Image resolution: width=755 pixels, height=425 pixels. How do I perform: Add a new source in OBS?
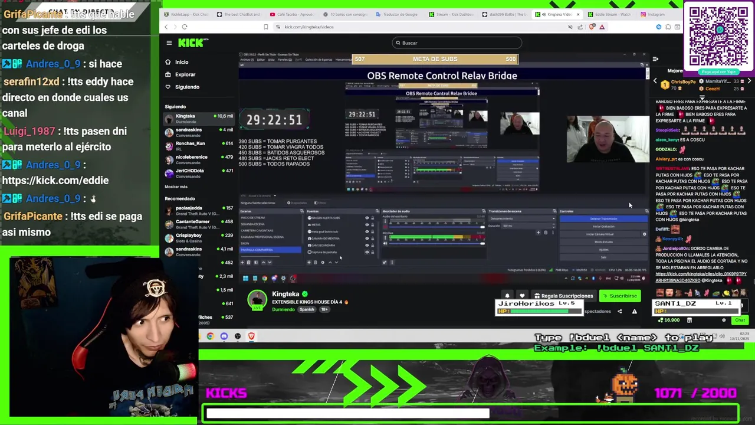pyautogui.click(x=309, y=262)
